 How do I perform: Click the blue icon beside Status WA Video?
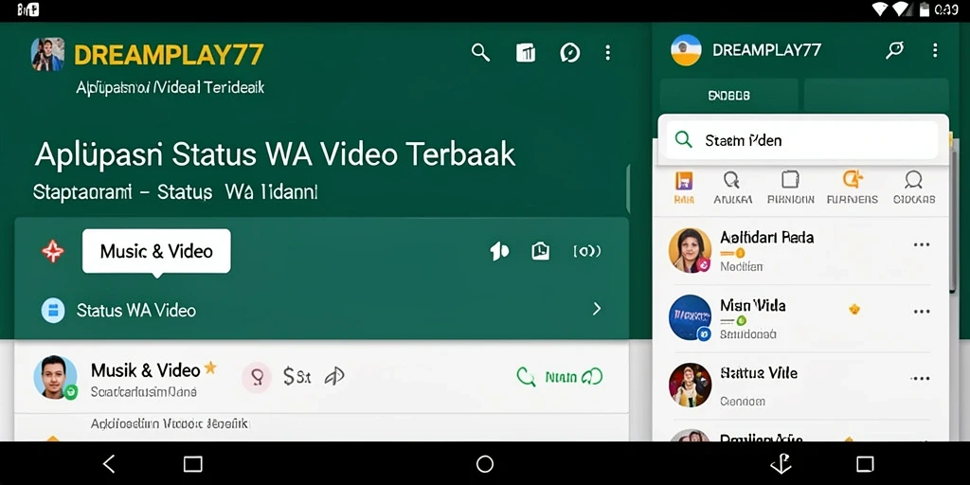click(x=53, y=310)
